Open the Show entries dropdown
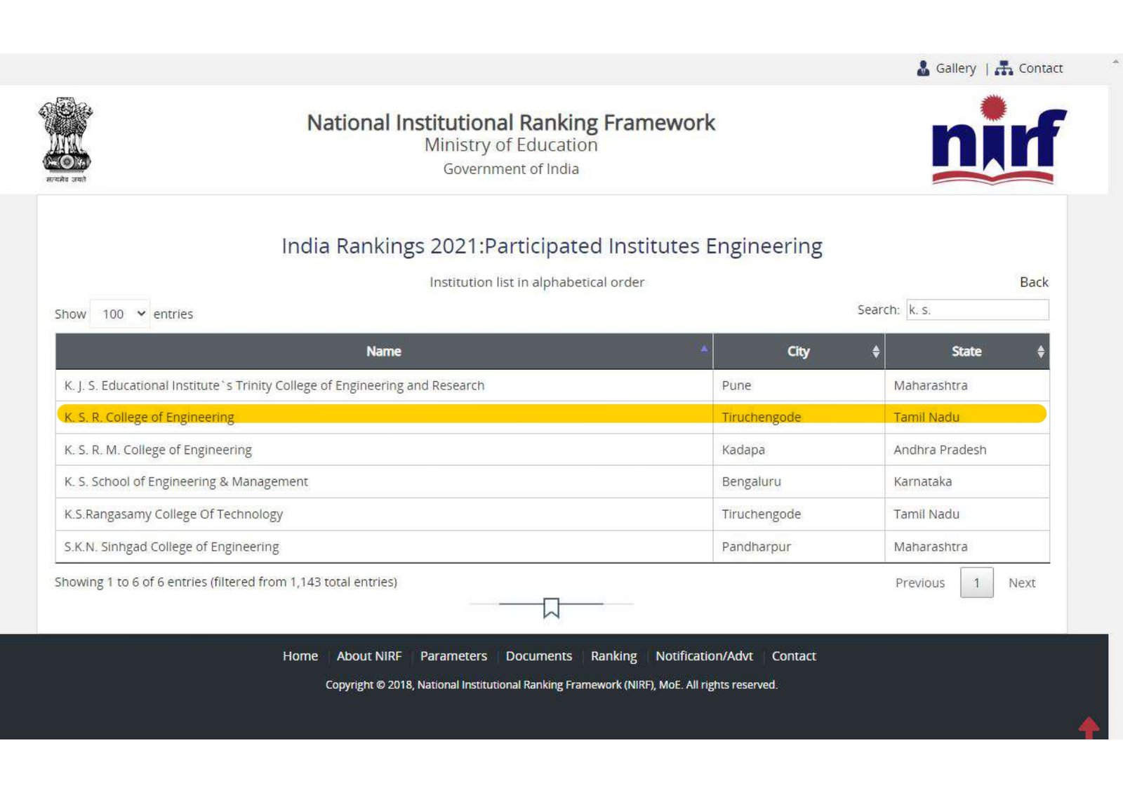Image resolution: width=1123 pixels, height=793 pixels. click(120, 314)
